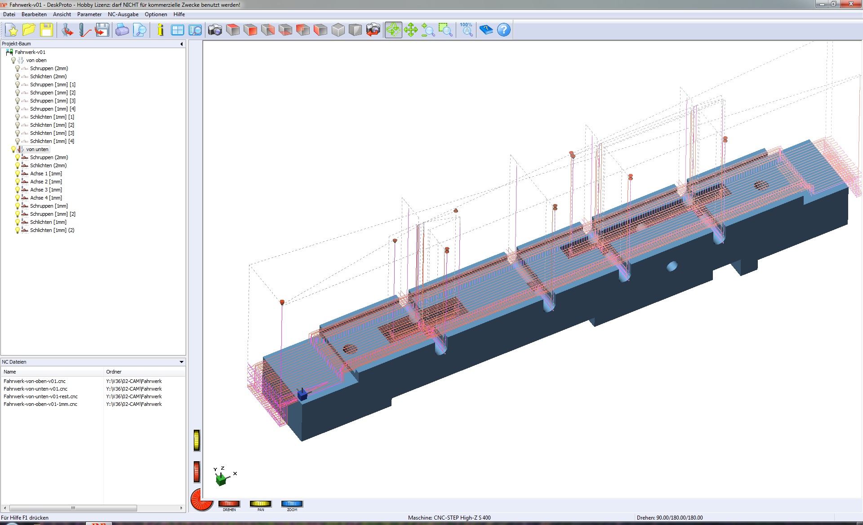Select the green rotate mouse-mode icon

tap(393, 30)
